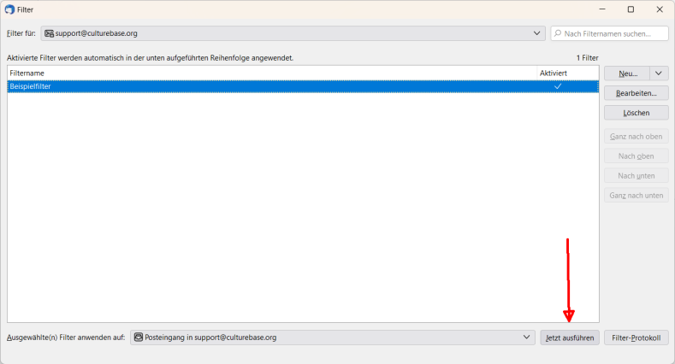Open the Posteingang folder dropdown chevron
The image size is (675, 364).
pos(527,338)
